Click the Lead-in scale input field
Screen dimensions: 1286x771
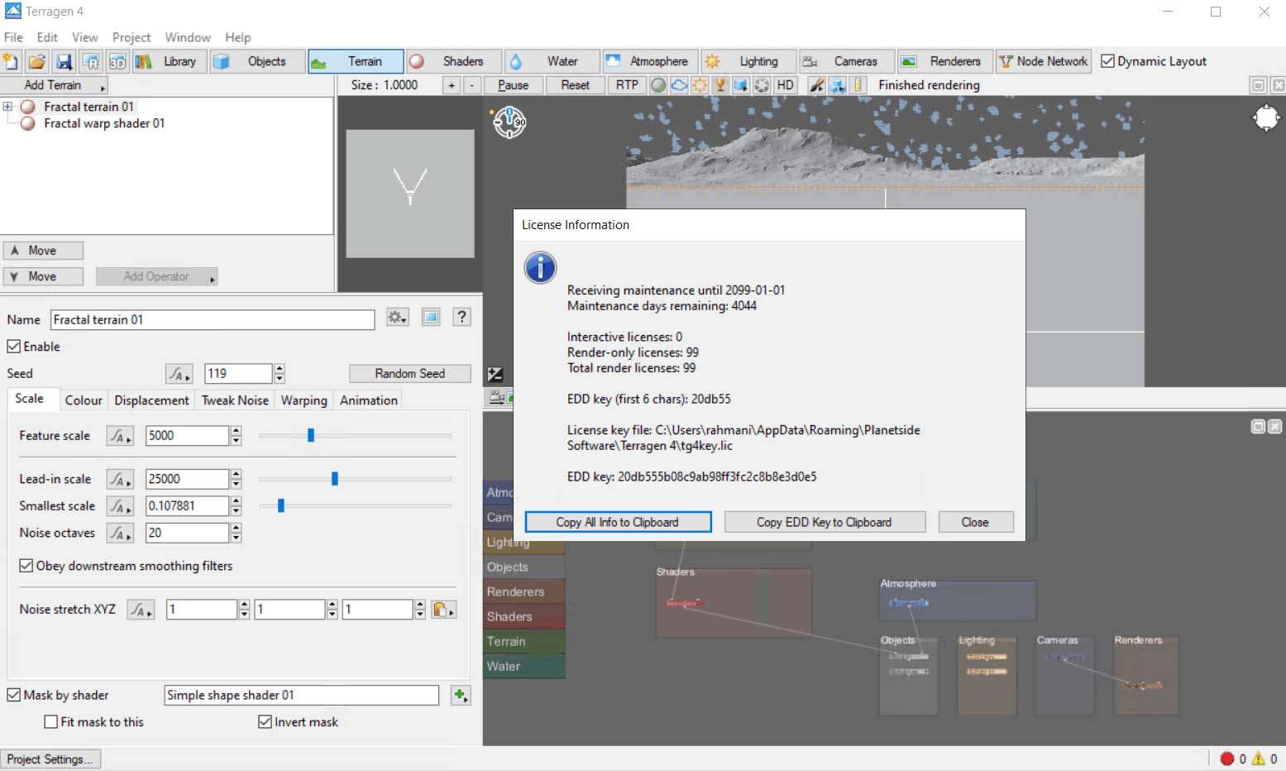coord(186,479)
